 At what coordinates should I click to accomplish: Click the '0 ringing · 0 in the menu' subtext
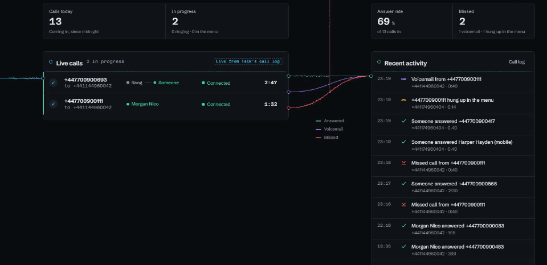tap(195, 32)
